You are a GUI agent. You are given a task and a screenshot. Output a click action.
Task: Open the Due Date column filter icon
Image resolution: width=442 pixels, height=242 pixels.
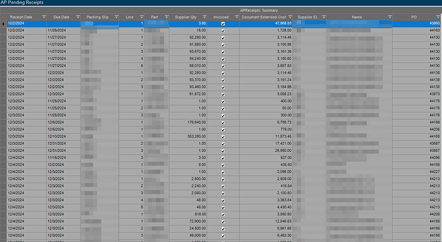(78, 17)
